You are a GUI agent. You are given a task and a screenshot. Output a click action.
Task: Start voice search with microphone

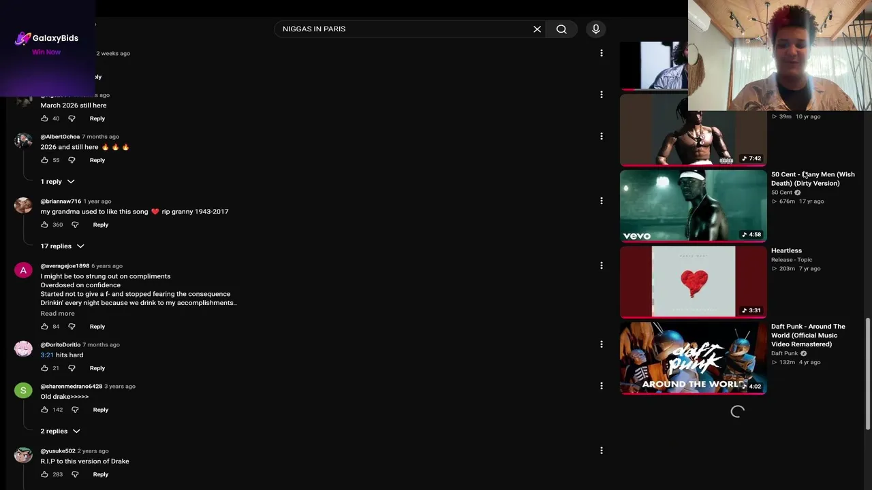coord(596,29)
